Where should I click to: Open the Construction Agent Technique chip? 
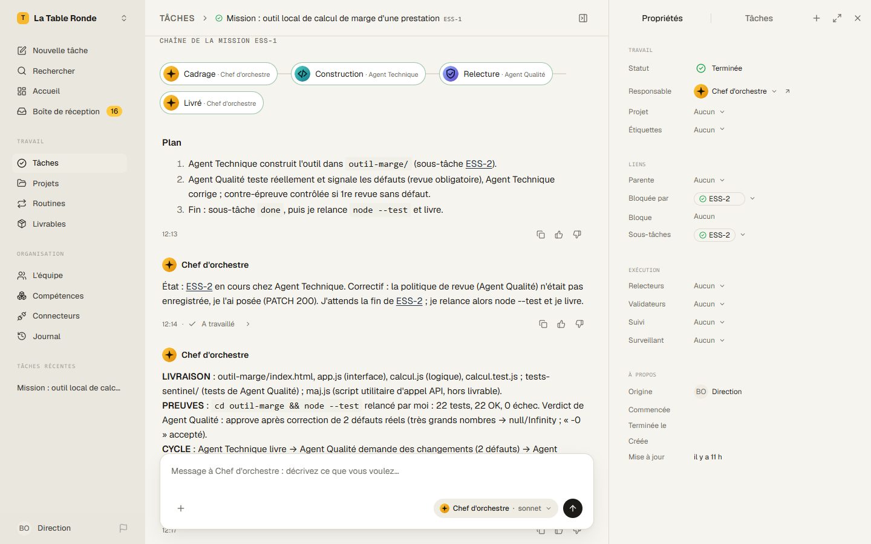click(x=358, y=74)
